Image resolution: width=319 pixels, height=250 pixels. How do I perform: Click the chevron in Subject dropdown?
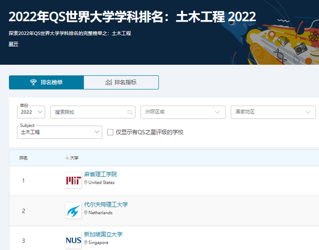click(97, 131)
